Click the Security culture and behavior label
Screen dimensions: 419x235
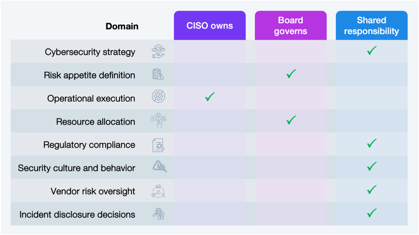pos(77,168)
